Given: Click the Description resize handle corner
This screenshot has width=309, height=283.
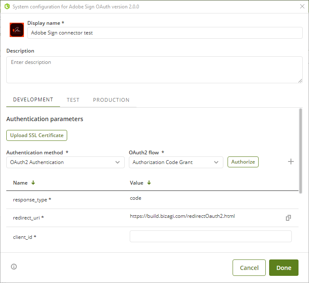Looking at the screenshot, I should (x=300, y=81).
